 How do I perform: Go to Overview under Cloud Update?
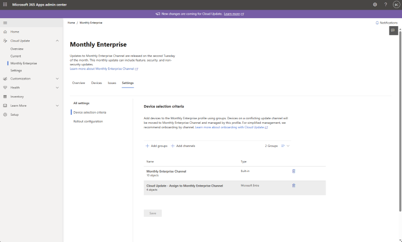[17, 49]
